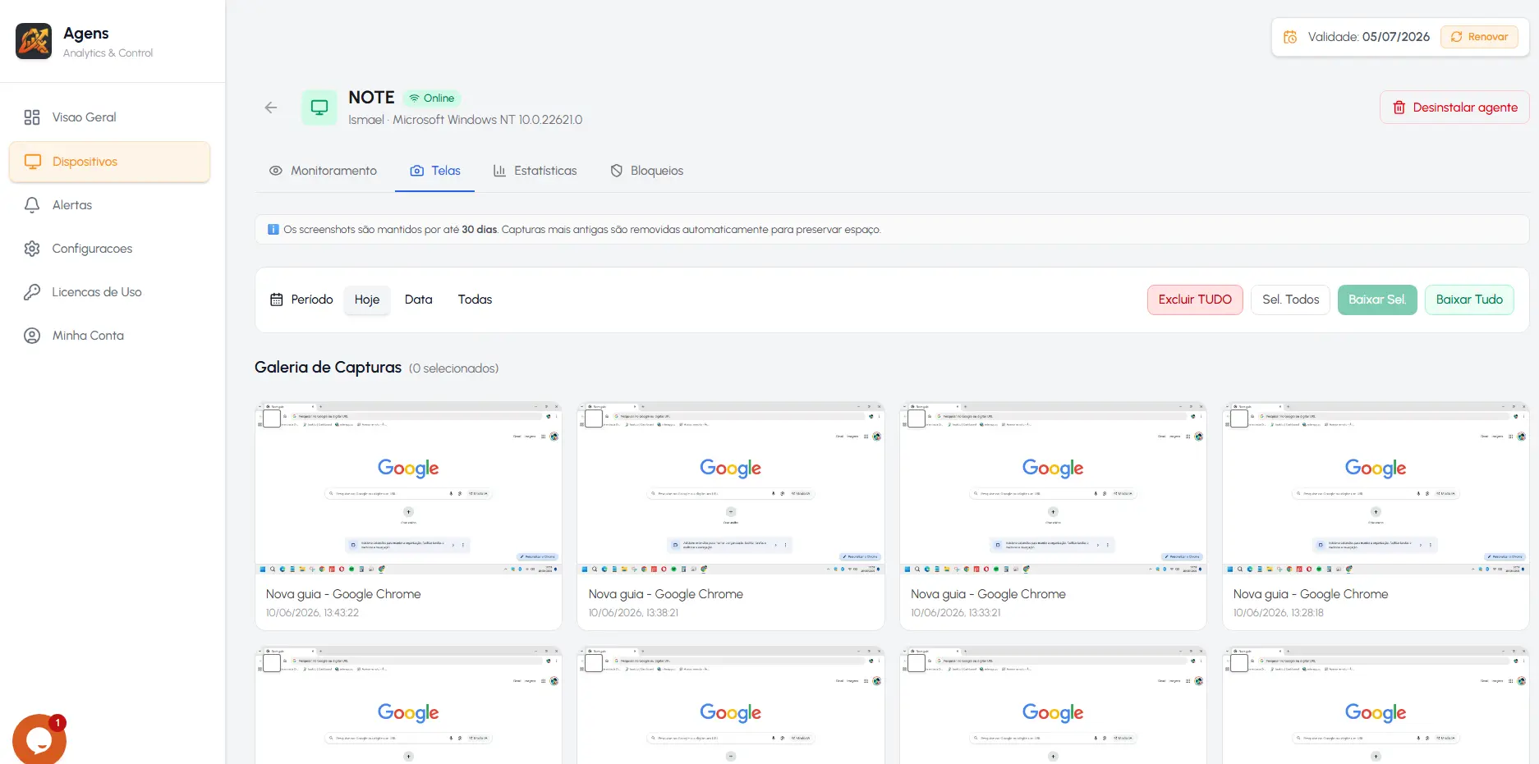Open the orange chat support bubble
The image size is (1539, 764).
39,739
